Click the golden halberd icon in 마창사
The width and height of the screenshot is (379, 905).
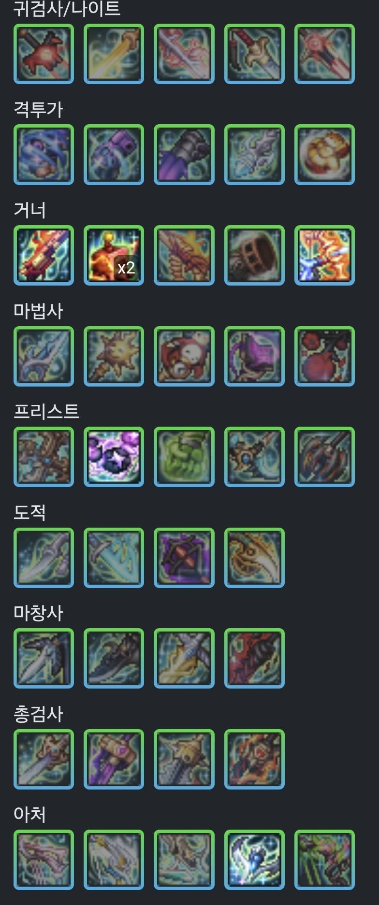(184, 658)
